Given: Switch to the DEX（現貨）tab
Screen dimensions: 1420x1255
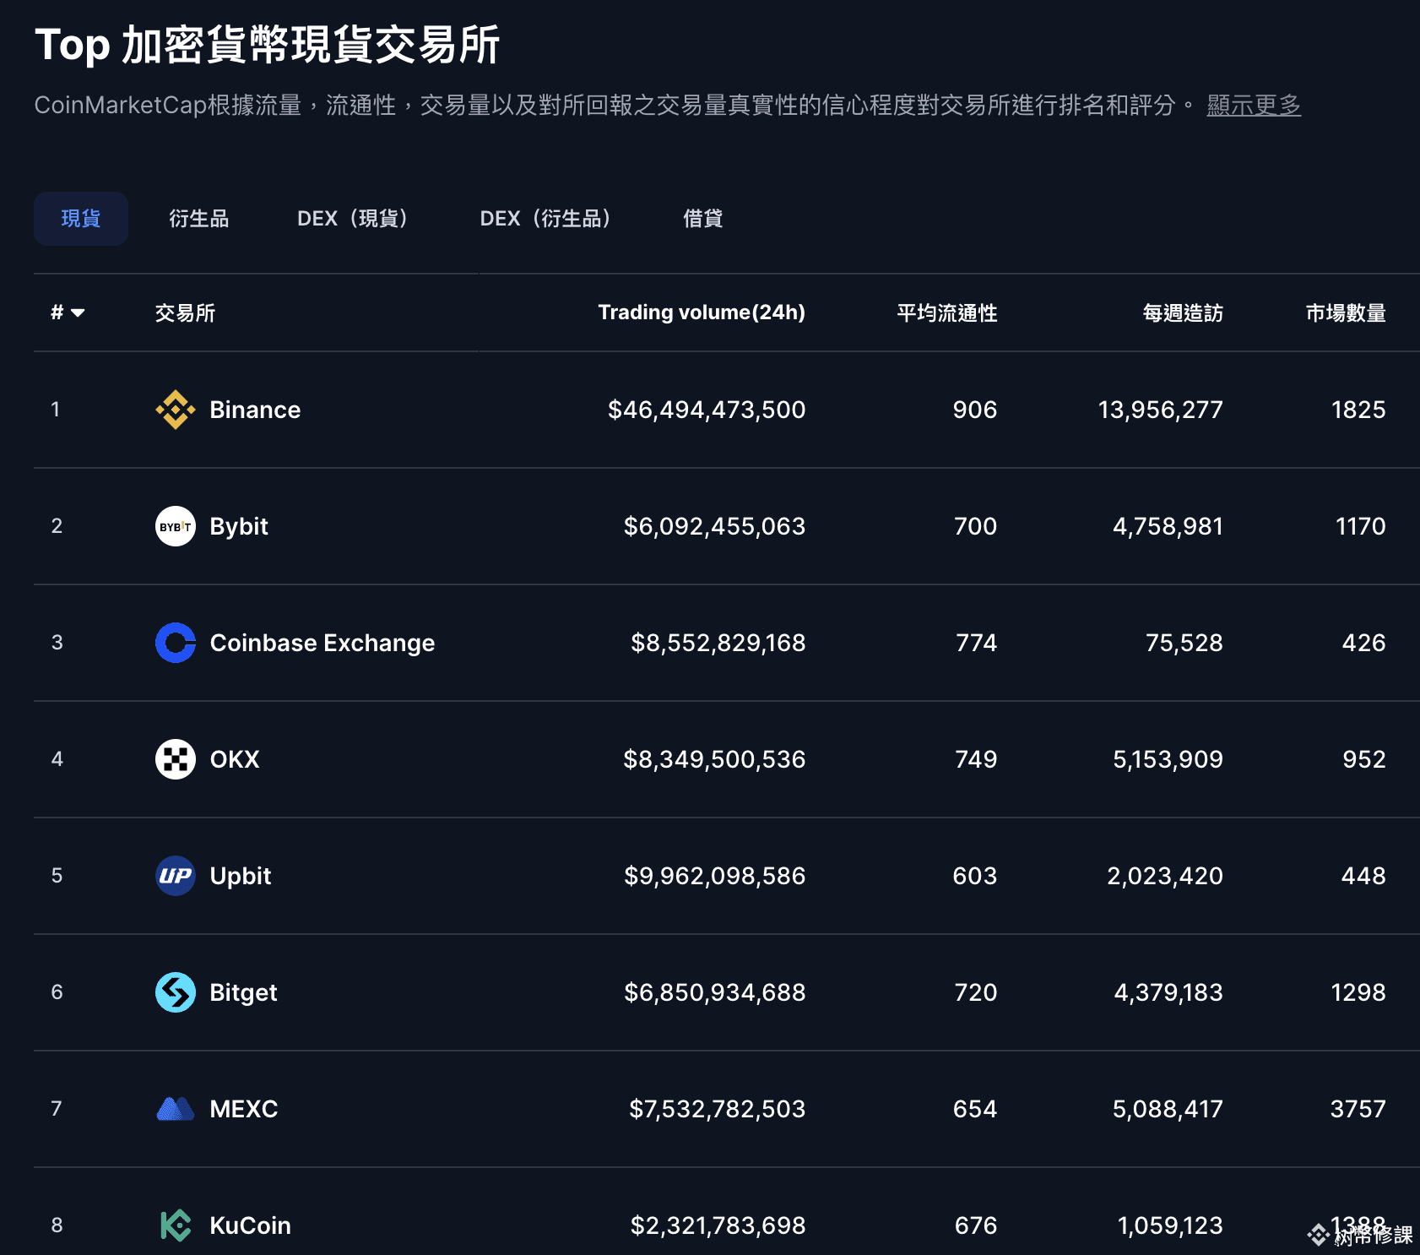Looking at the screenshot, I should click(x=354, y=219).
